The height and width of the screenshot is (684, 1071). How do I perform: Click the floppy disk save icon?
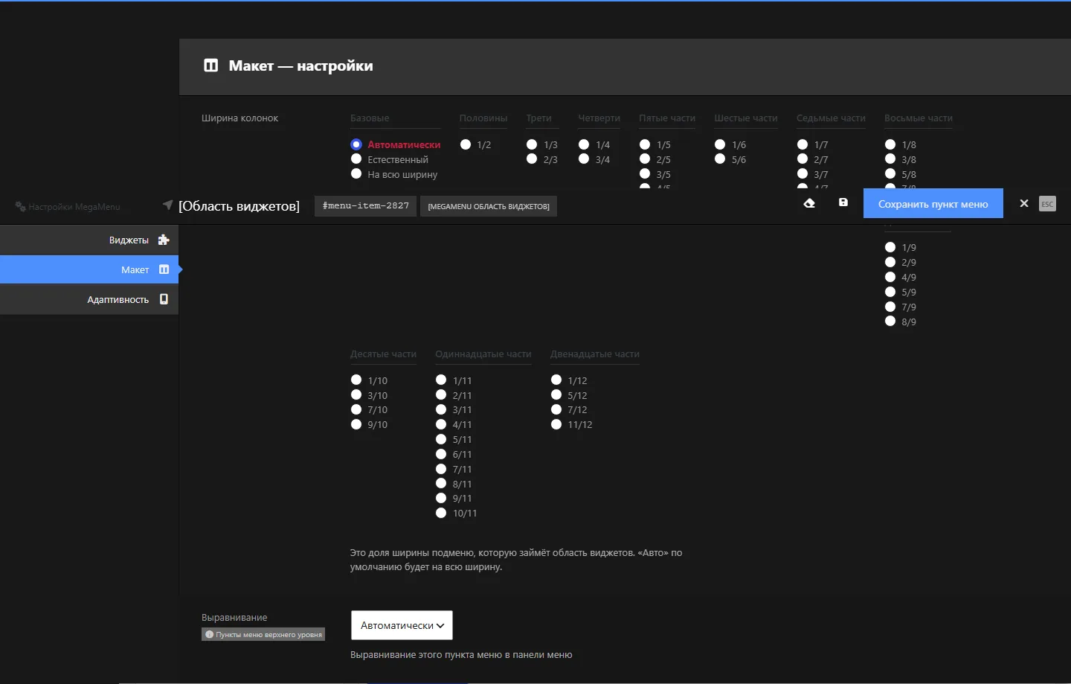tap(843, 202)
